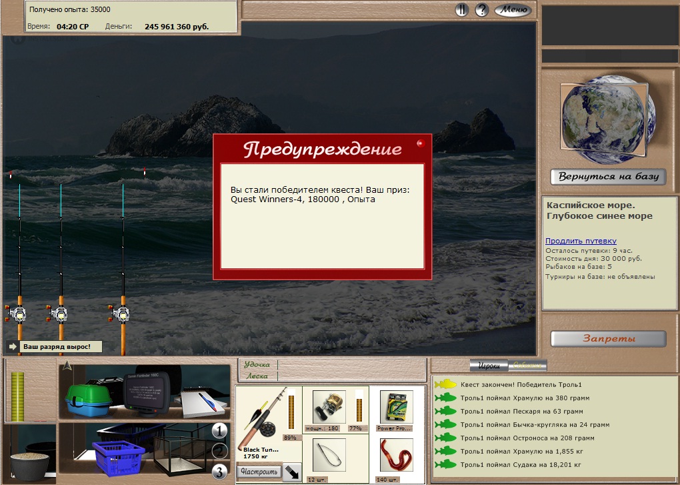
Task: Select the hook item, 12 шт.
Action: click(x=329, y=454)
